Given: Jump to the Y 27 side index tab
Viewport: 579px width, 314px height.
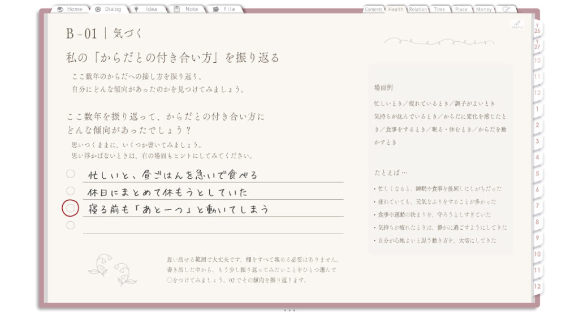Looking at the screenshot, I should (x=537, y=45).
